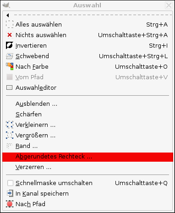The width and height of the screenshot is (175, 213).
Task: Click the Alles auswählen dashed rectangle icon
Action: [10, 24]
